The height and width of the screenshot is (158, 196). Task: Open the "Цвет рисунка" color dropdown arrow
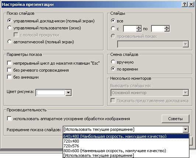(69, 93)
